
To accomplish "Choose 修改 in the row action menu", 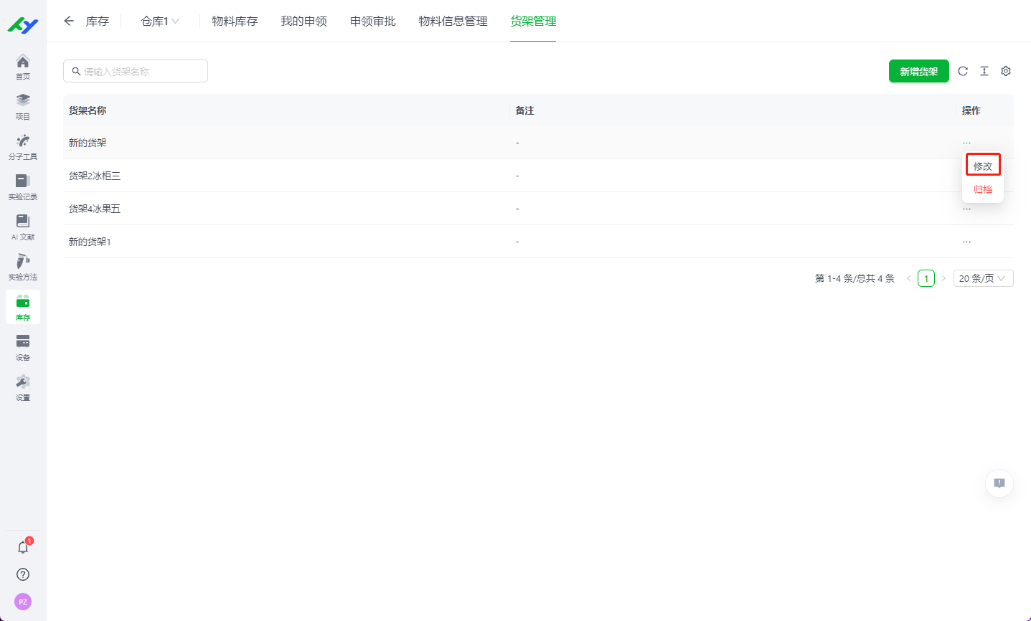I will point(983,166).
